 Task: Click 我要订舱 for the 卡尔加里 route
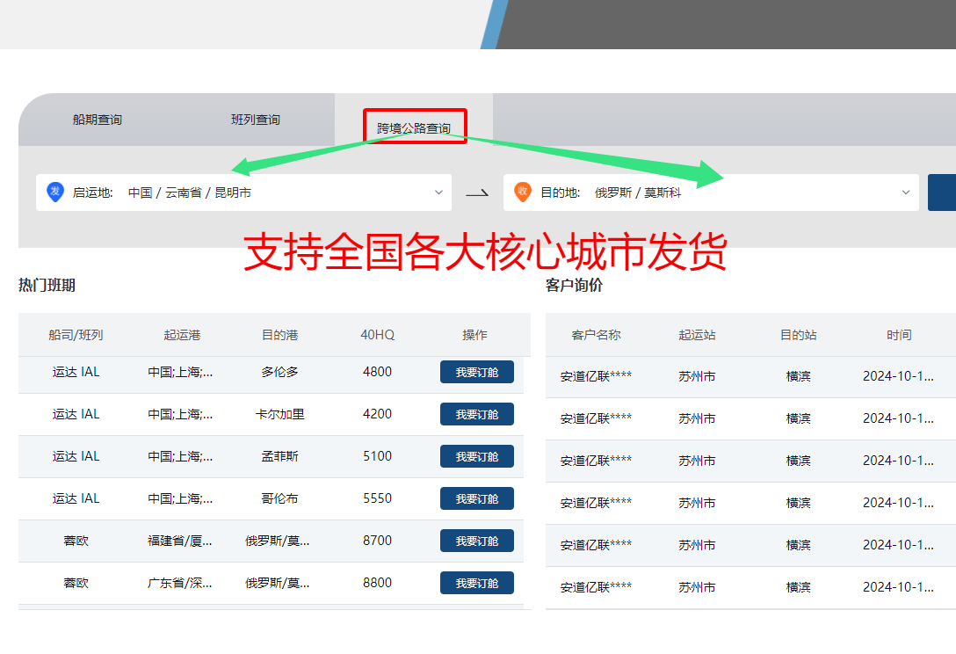(x=476, y=415)
